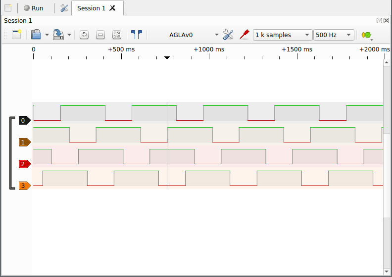This screenshot has width=392, height=277.
Task: Open a file with the folder icon
Action: pos(36,35)
